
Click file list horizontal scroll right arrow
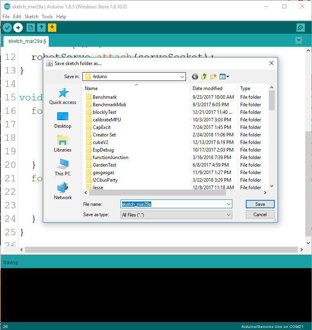click(265, 193)
